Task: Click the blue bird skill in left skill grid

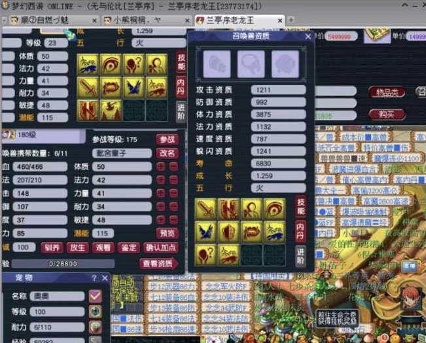Action: coord(133,88)
